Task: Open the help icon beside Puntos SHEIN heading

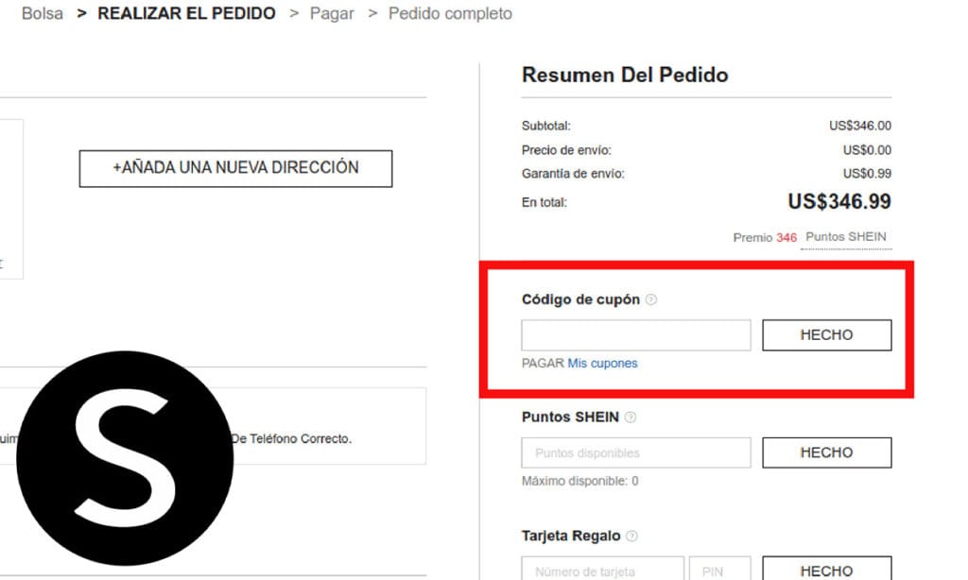Action: pos(631,418)
